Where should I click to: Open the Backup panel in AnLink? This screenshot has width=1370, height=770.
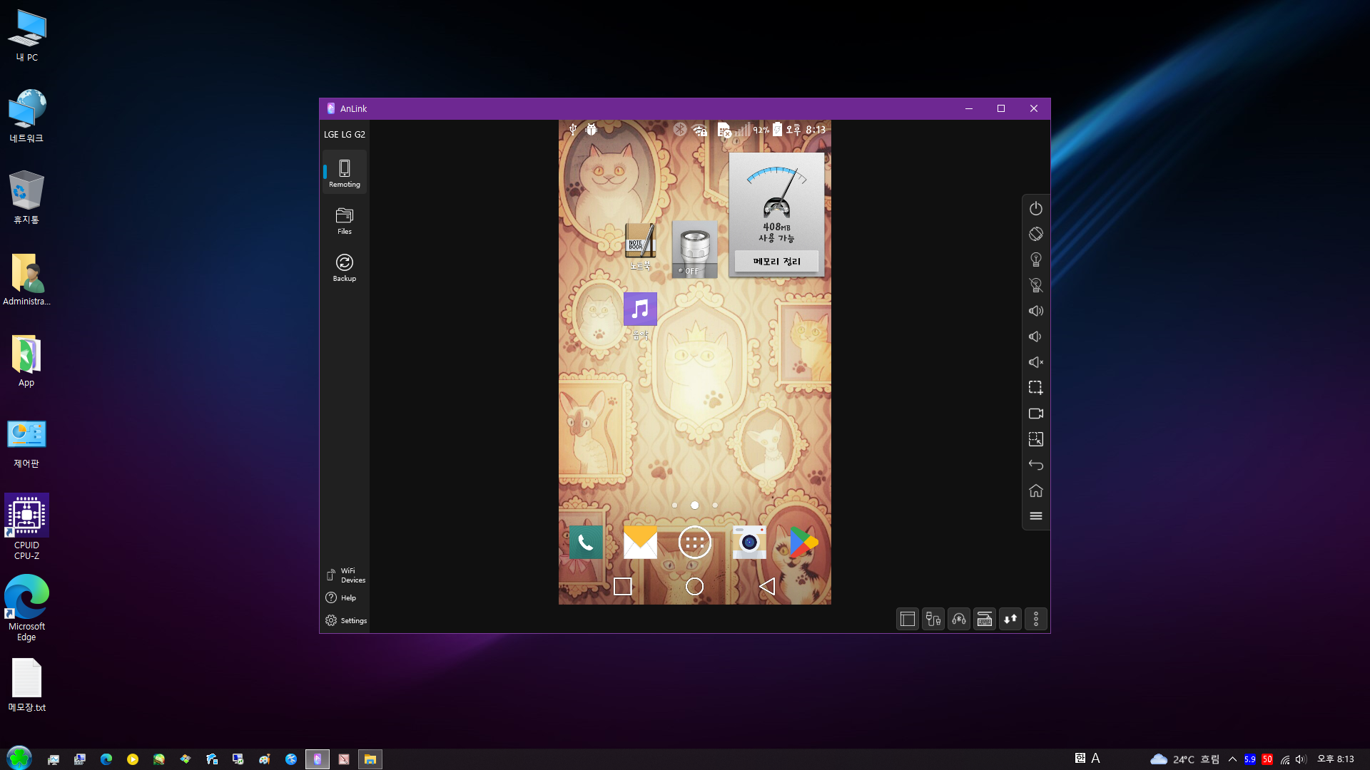(x=344, y=267)
